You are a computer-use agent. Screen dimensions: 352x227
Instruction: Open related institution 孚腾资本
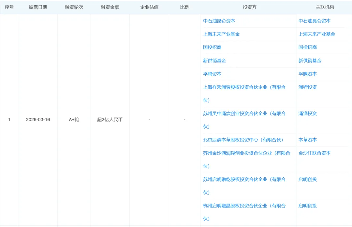click(307, 74)
